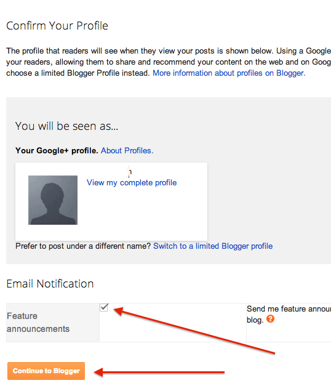The height and width of the screenshot is (391, 331).
Task: Click the intro paragraph about reader profiles
Action: click(169, 62)
